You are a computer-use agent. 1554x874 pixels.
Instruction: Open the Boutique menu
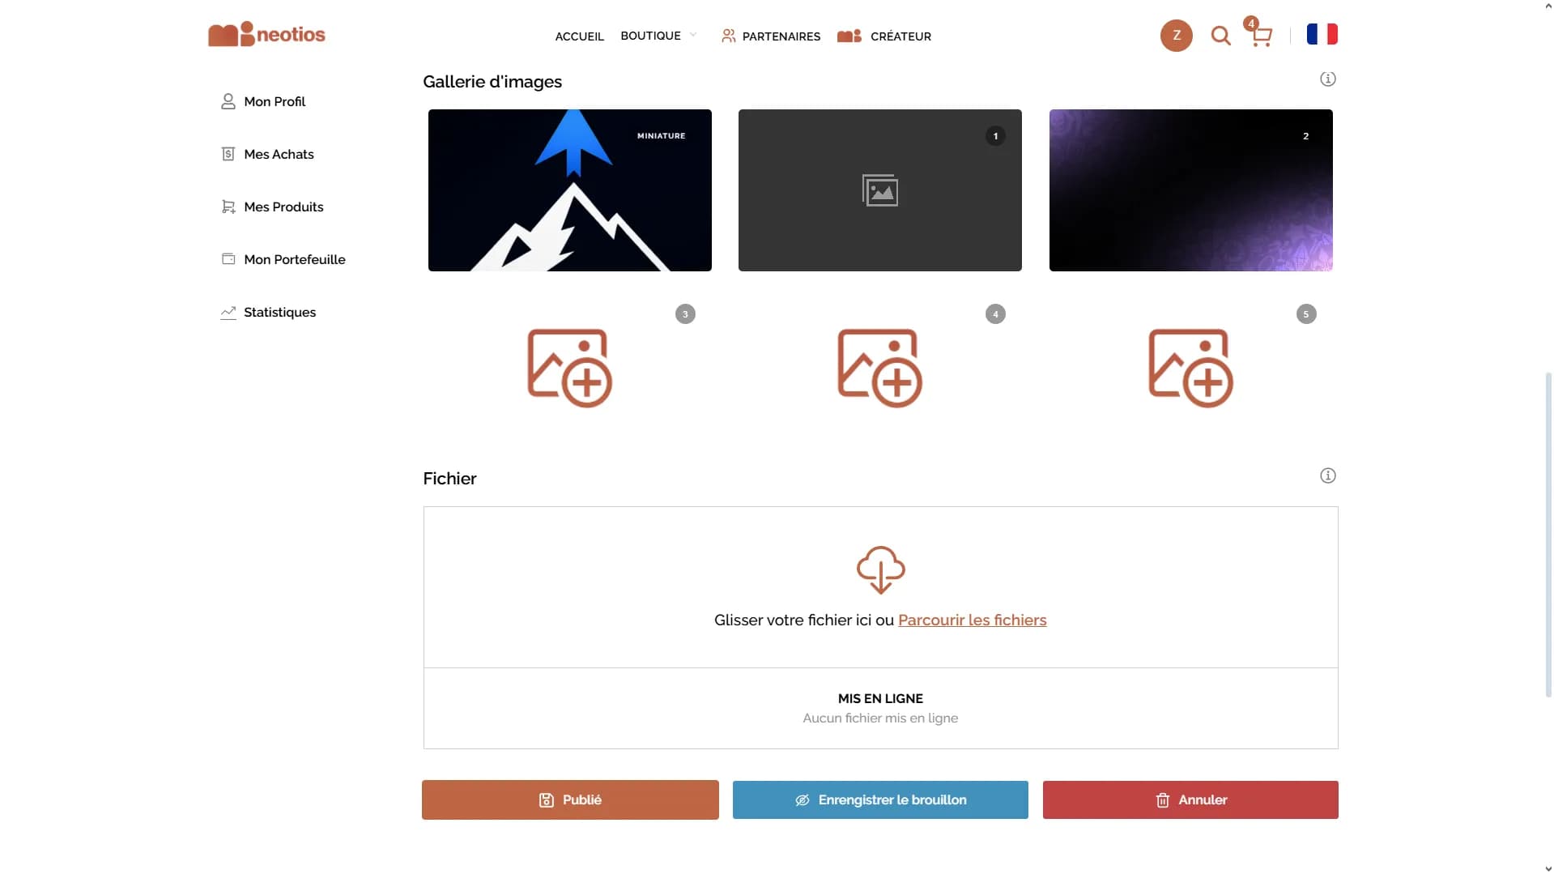click(650, 36)
